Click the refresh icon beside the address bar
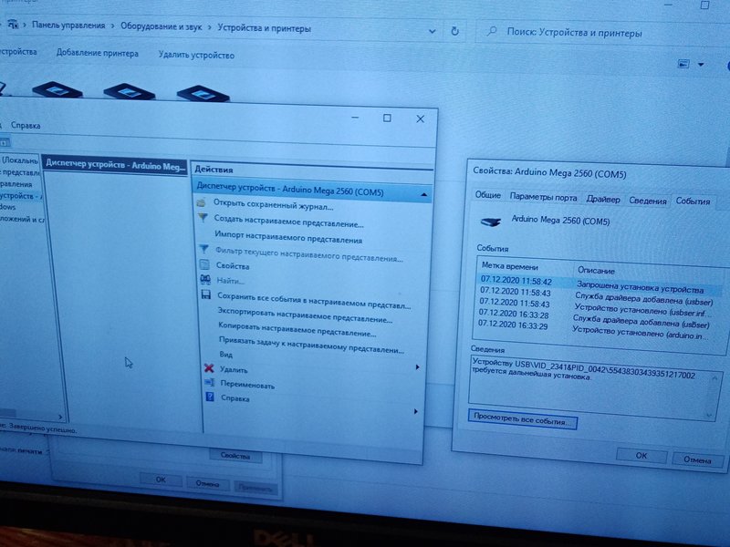 coord(454,31)
